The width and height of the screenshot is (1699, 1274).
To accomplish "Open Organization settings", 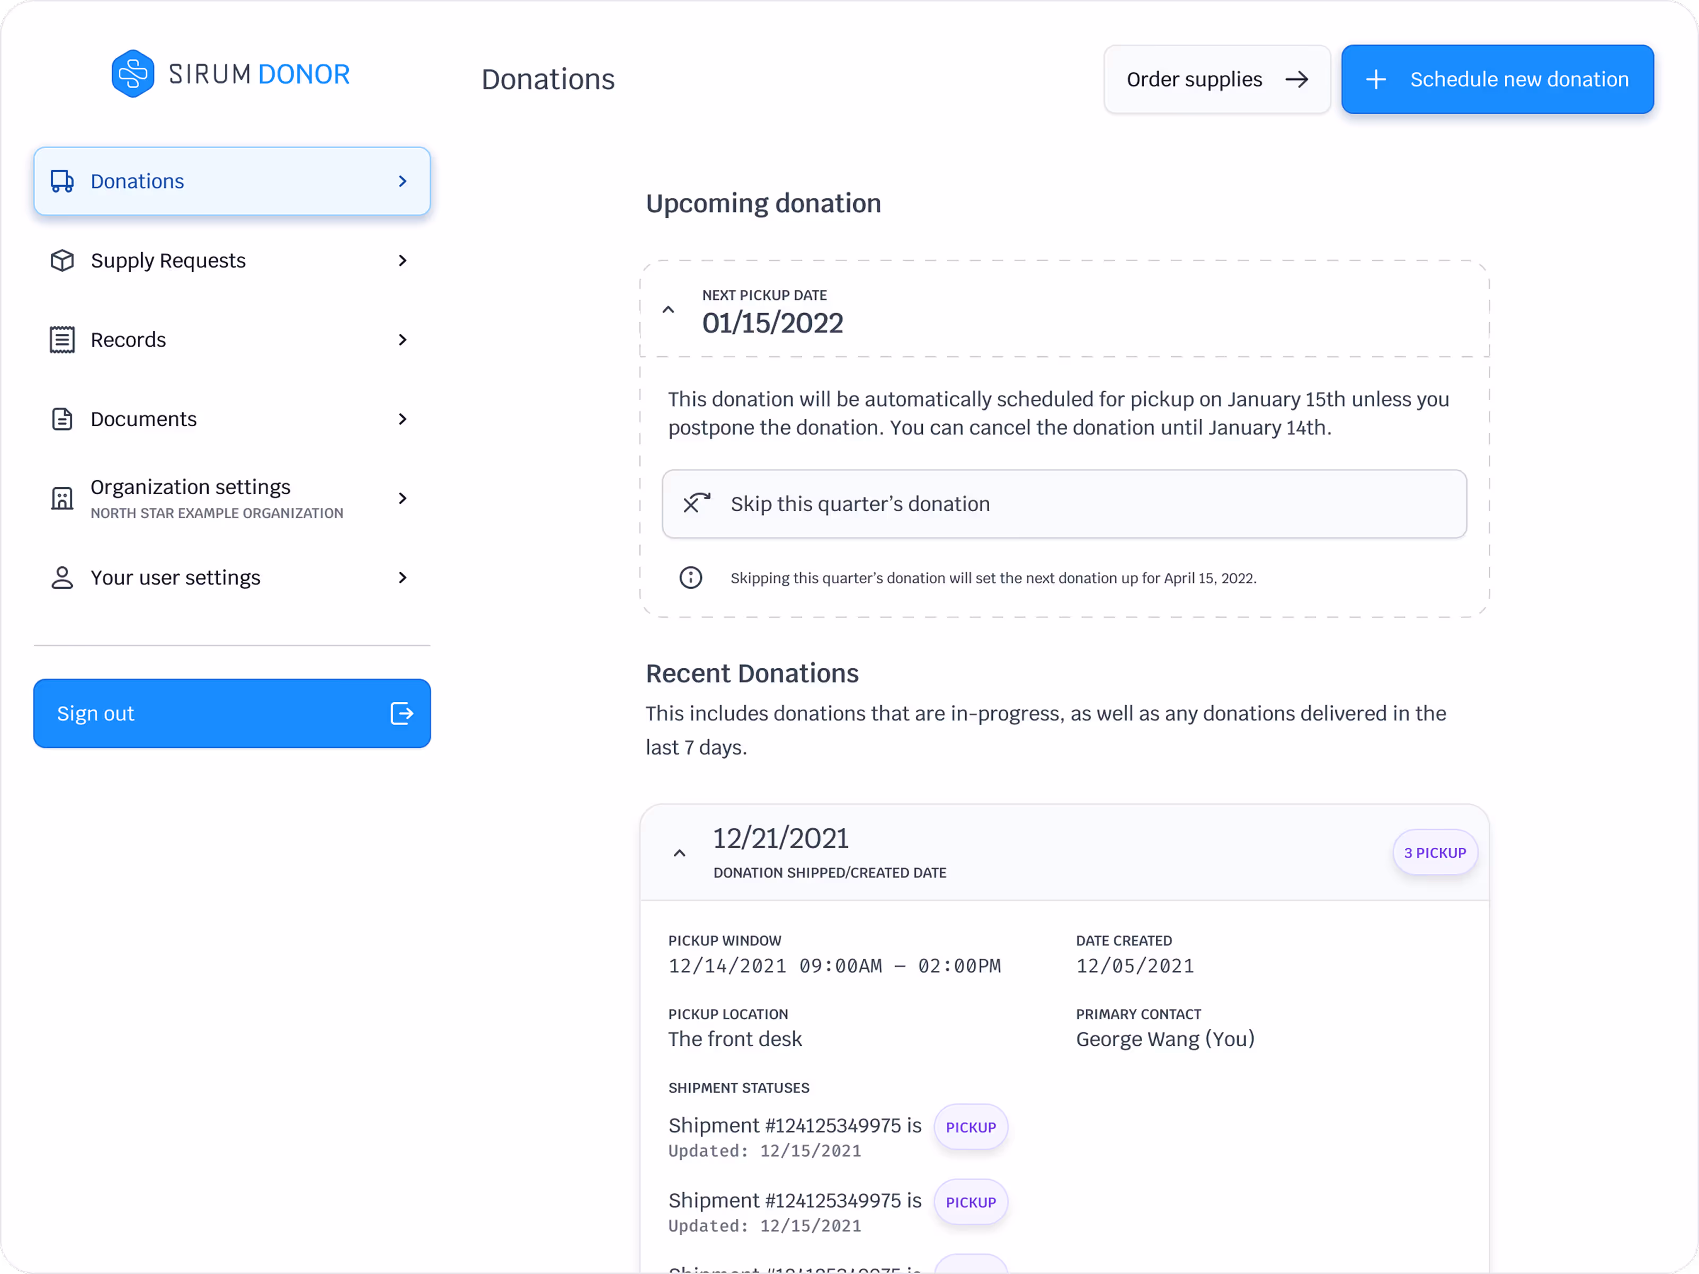I will click(x=232, y=498).
